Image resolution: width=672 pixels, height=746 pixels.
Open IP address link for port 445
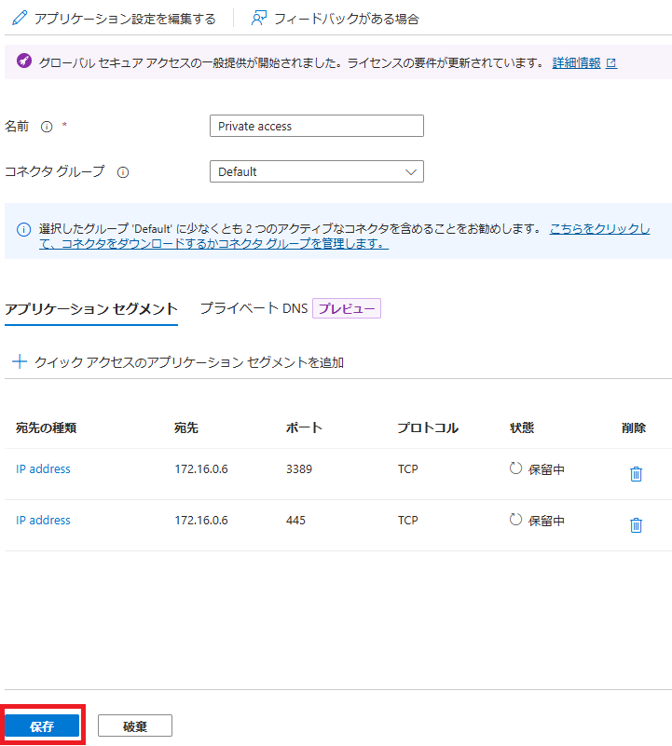click(x=43, y=521)
